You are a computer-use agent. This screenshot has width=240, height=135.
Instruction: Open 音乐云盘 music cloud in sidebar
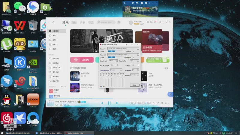coord(56,72)
